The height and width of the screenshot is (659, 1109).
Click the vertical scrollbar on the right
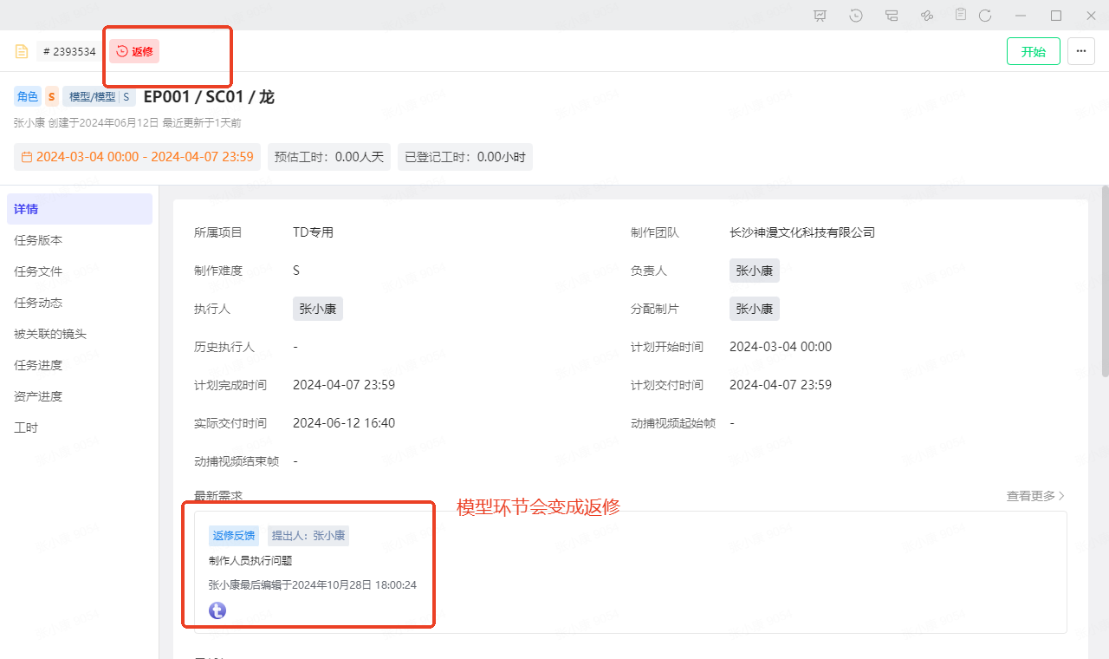coord(1104,282)
